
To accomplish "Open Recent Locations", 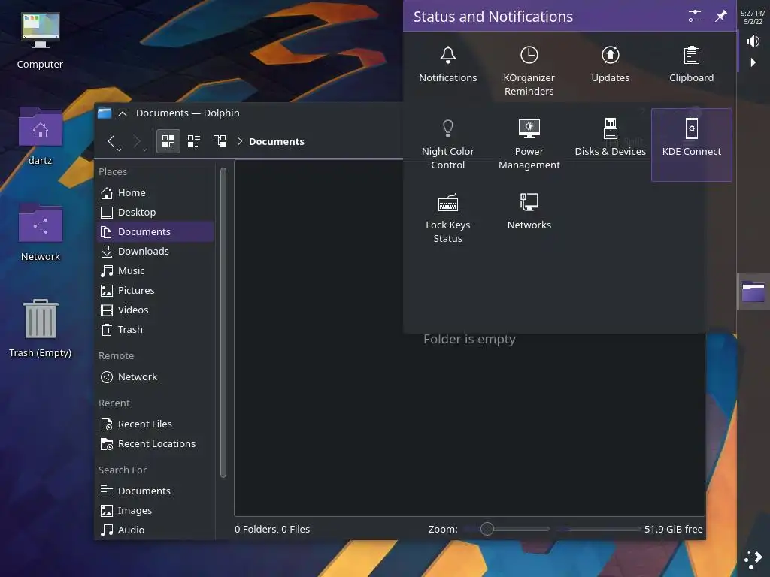I will click(155, 443).
